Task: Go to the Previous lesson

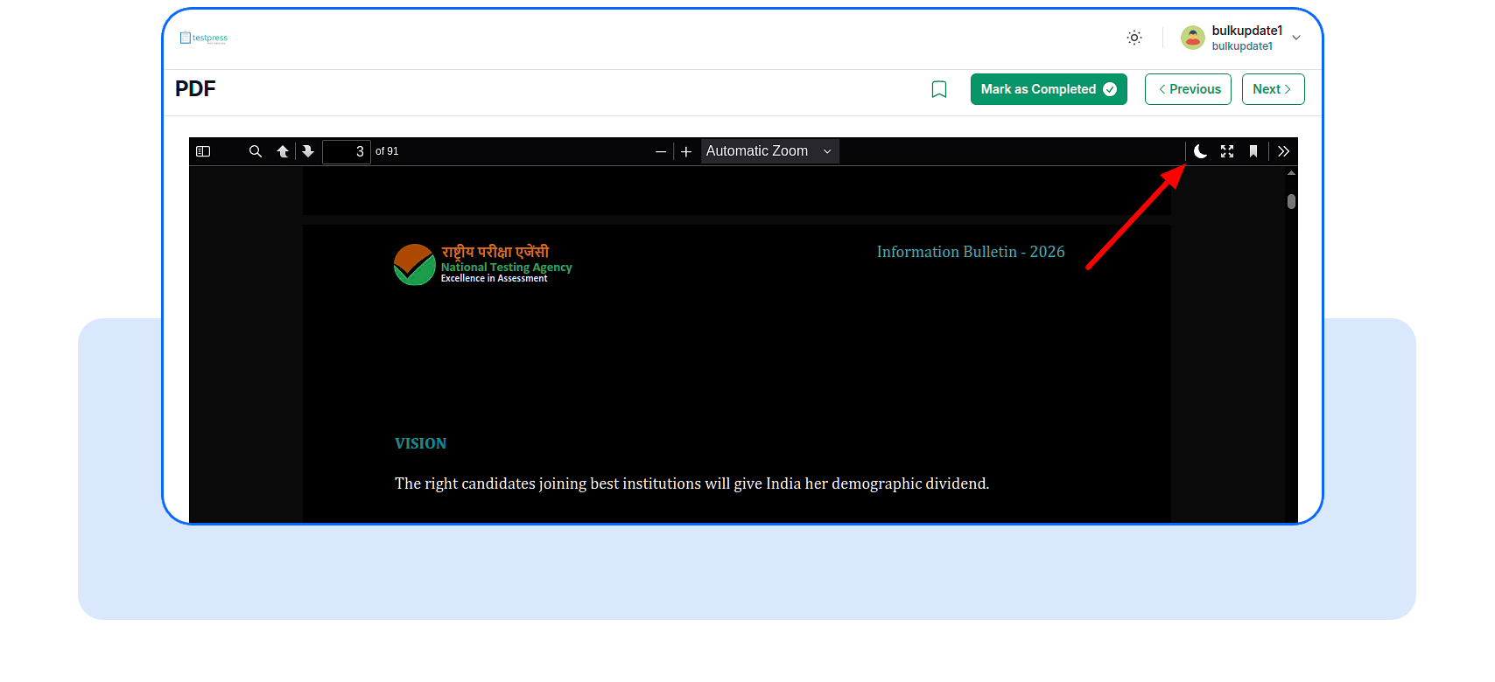Action: pos(1188,89)
